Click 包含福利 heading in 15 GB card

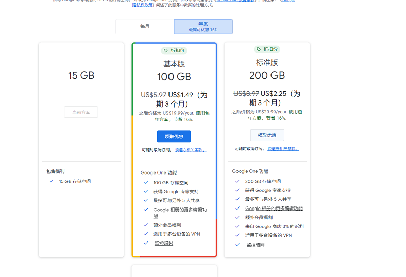click(x=55, y=171)
